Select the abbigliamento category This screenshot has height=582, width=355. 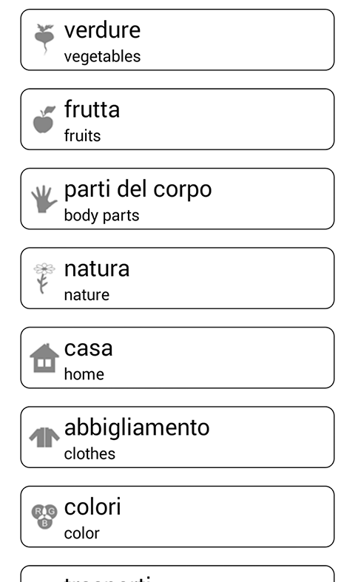[177, 437]
